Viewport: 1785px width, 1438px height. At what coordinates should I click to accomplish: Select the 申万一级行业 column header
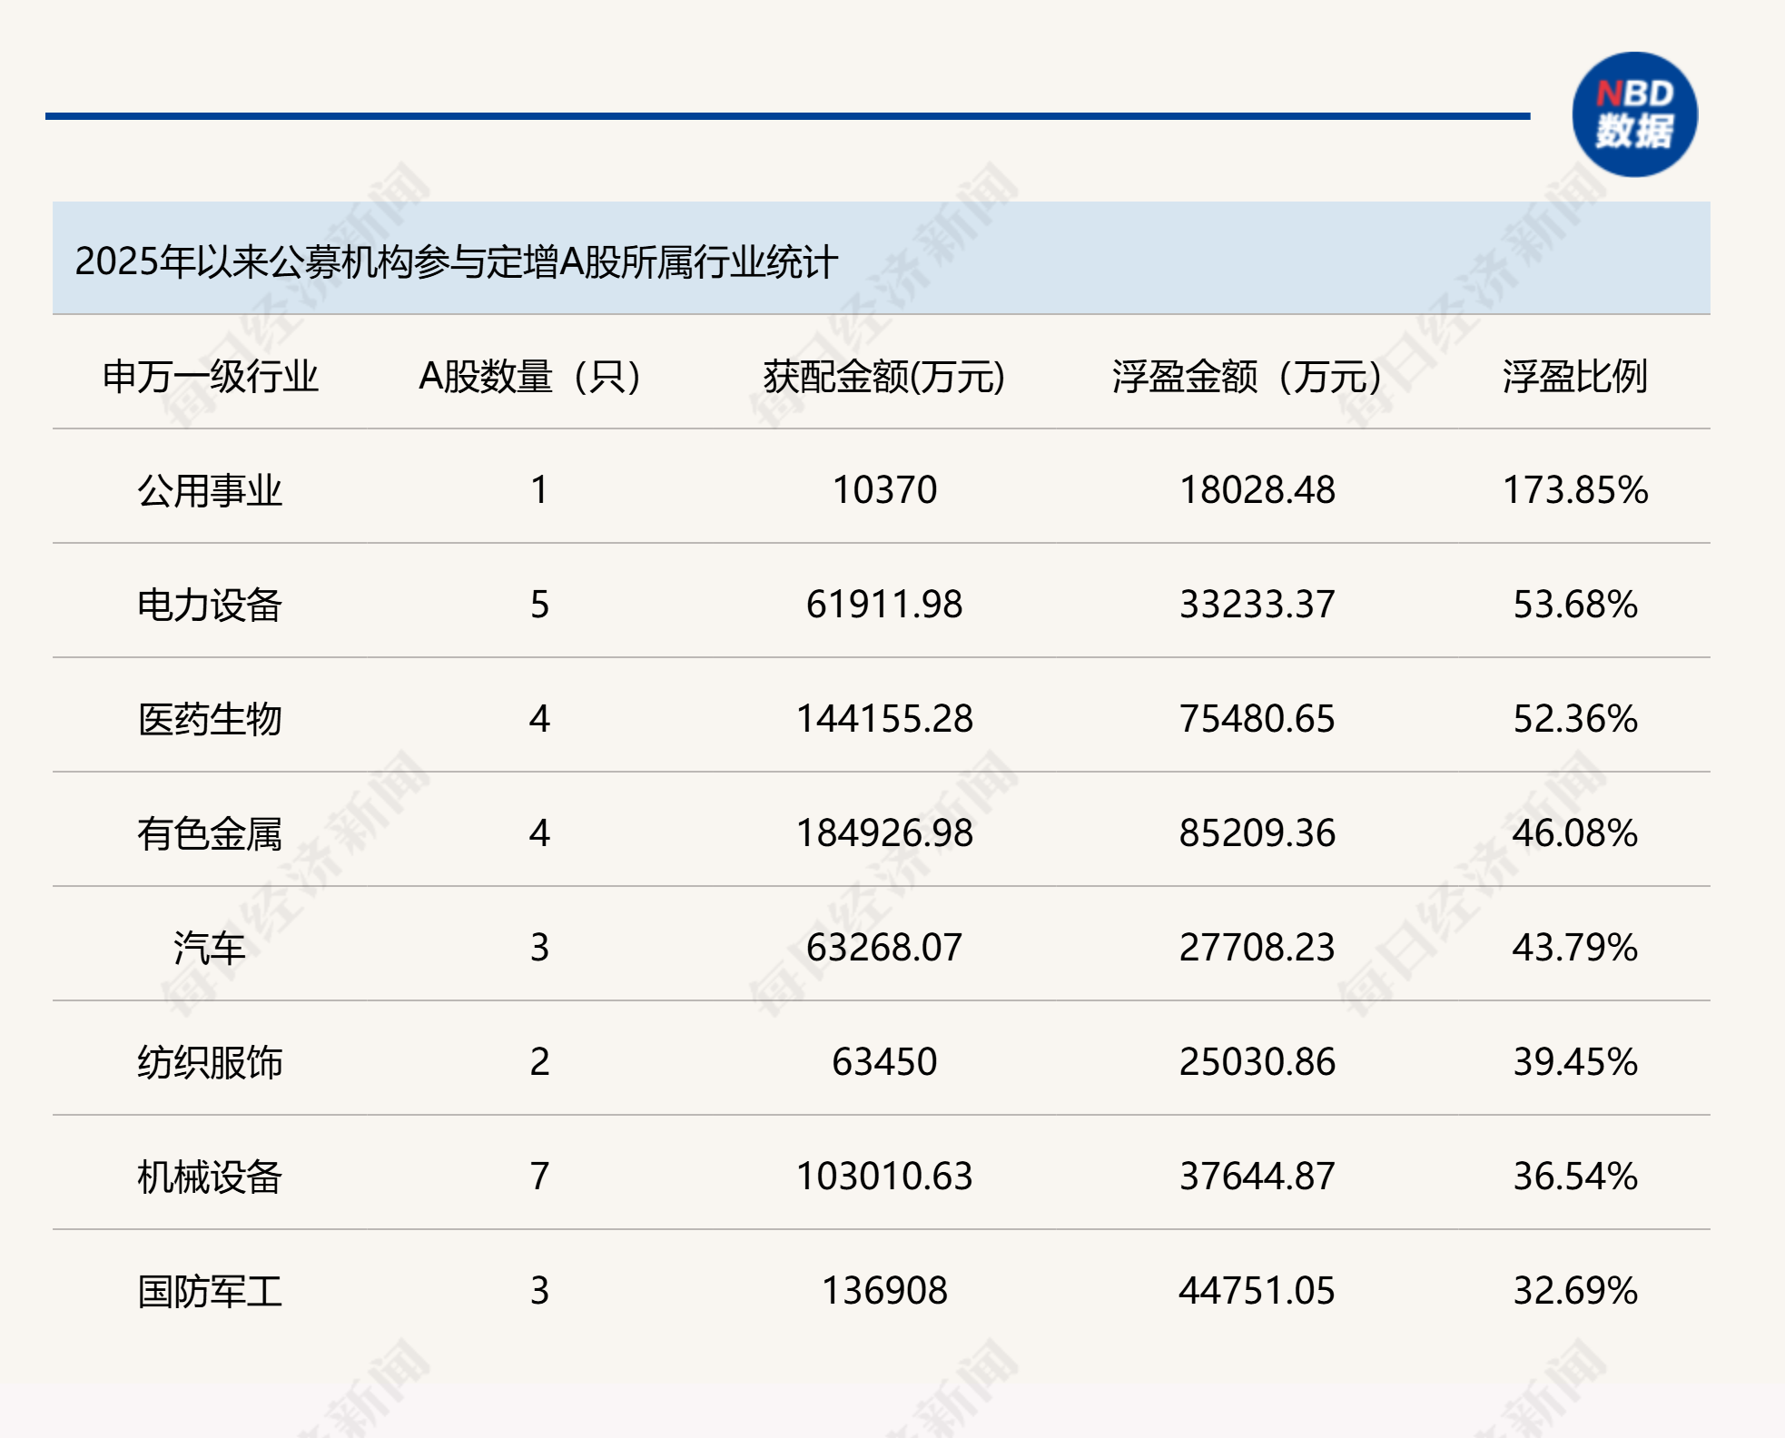tap(210, 376)
